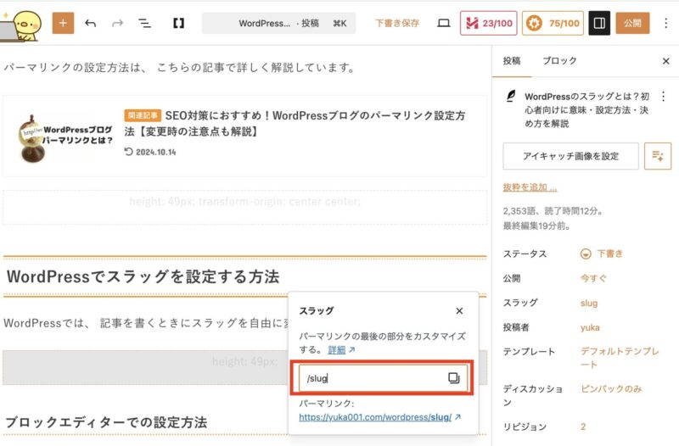Viewport: 679px width, 446px height.
Task: Close the スラッグ popover
Action: tap(459, 311)
